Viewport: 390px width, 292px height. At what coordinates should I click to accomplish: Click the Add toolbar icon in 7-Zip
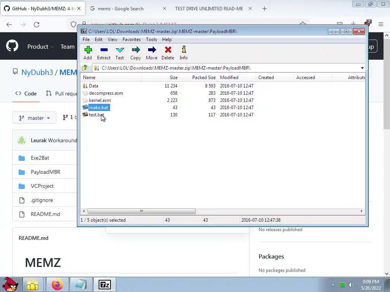point(88,52)
